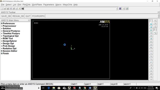This screenshot has width=160, height=90.
Task: Select the Back View cube icon
Action: click(x=151, y=39)
